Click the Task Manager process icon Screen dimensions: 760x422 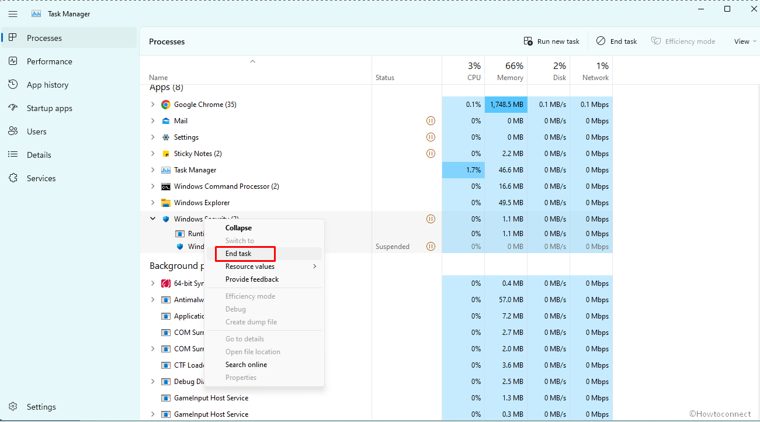(x=166, y=170)
